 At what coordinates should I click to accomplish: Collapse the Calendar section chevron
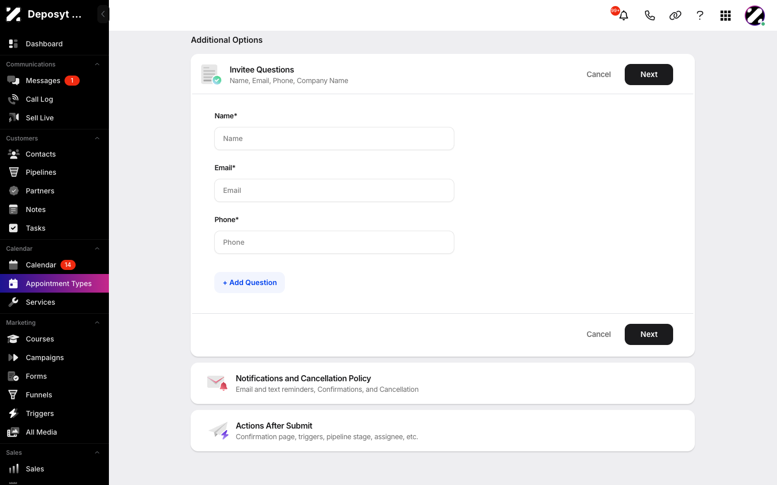click(97, 249)
